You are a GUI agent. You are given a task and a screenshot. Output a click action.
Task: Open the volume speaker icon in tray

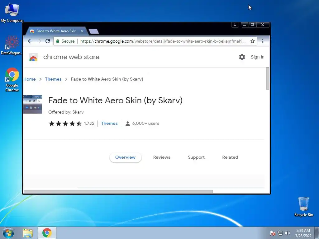click(287, 233)
